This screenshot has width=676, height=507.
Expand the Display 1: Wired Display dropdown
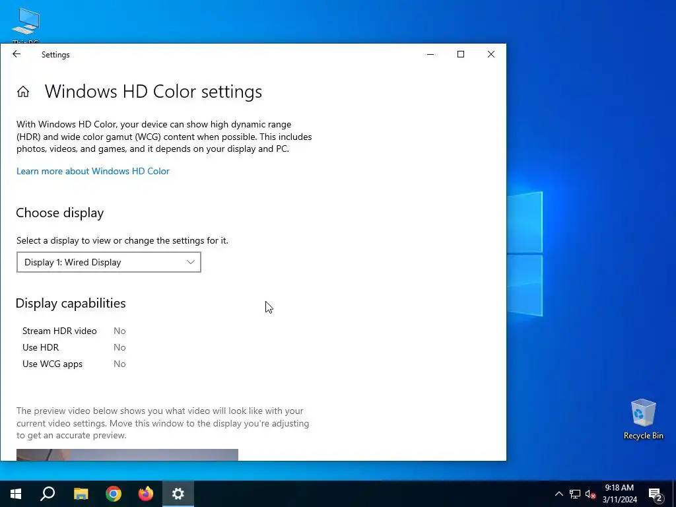pyautogui.click(x=109, y=262)
